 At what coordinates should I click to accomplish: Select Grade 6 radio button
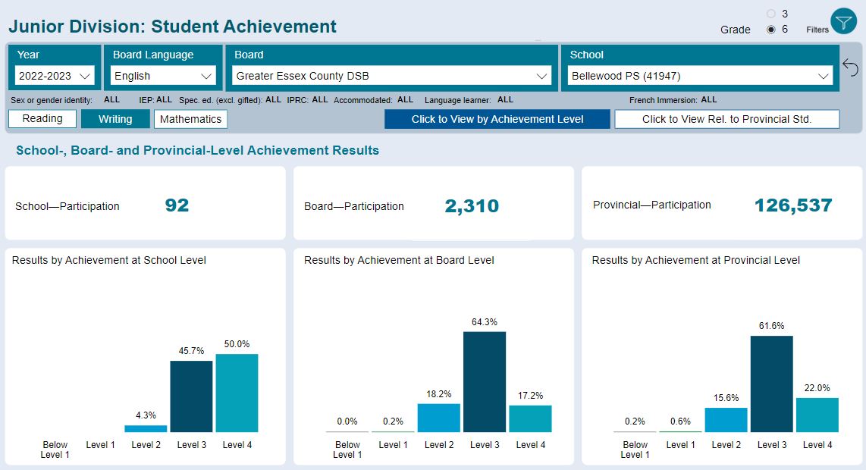tap(771, 30)
